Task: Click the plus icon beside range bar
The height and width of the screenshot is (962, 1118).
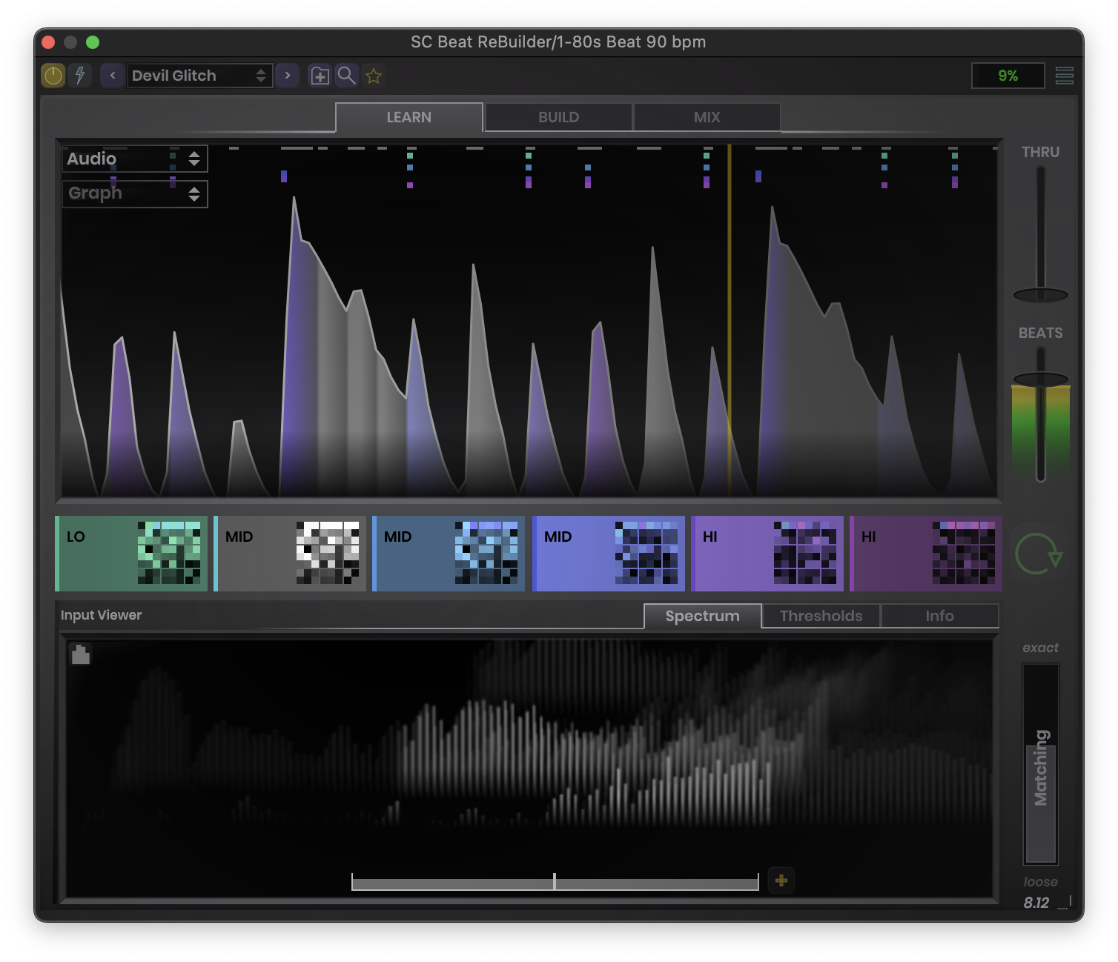Action: (781, 880)
